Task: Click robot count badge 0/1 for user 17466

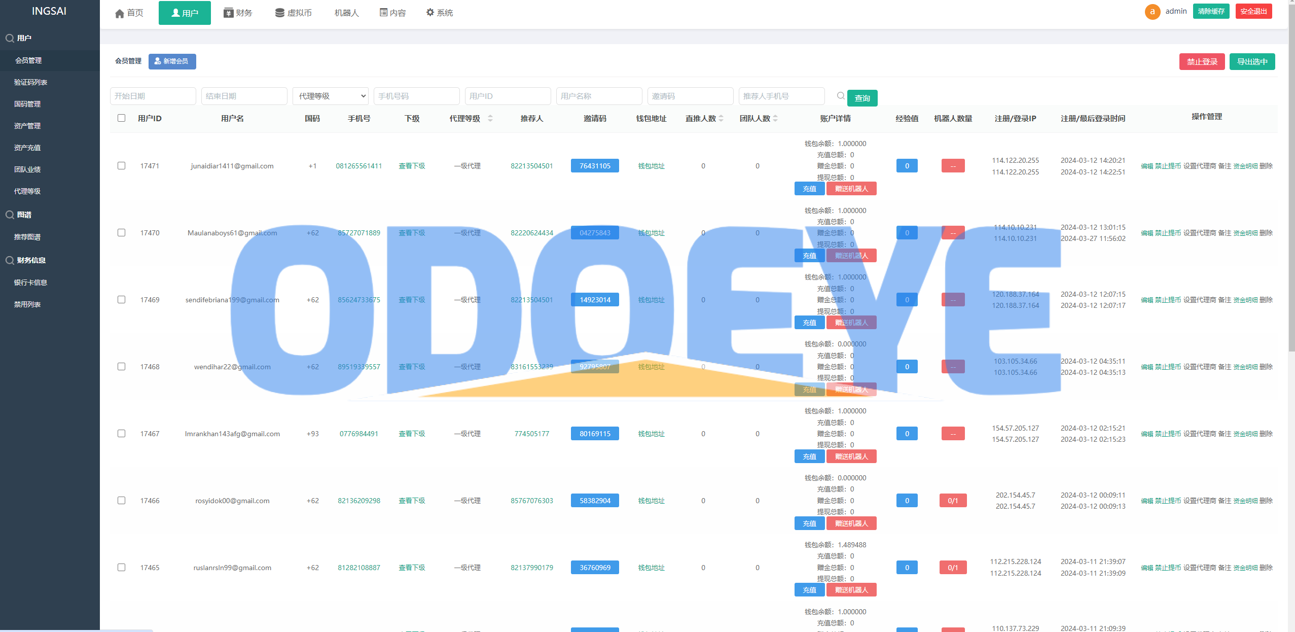Action: click(x=953, y=501)
